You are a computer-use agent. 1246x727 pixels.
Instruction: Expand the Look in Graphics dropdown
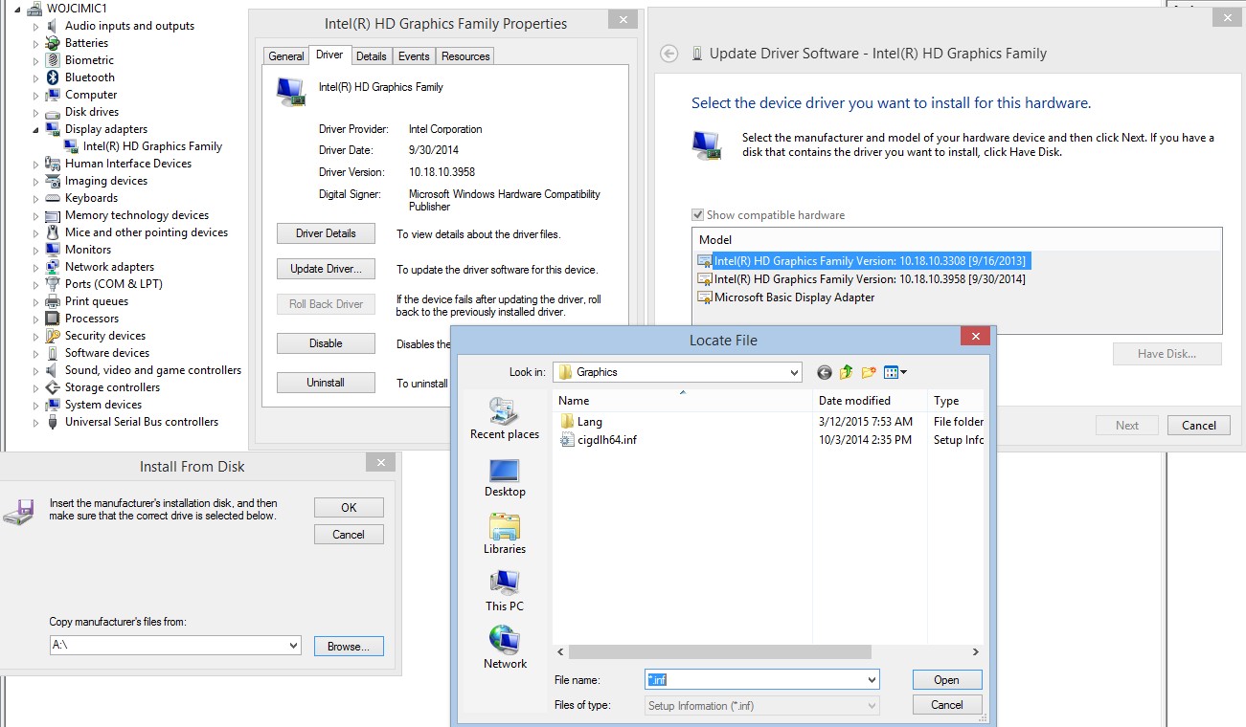(x=794, y=372)
